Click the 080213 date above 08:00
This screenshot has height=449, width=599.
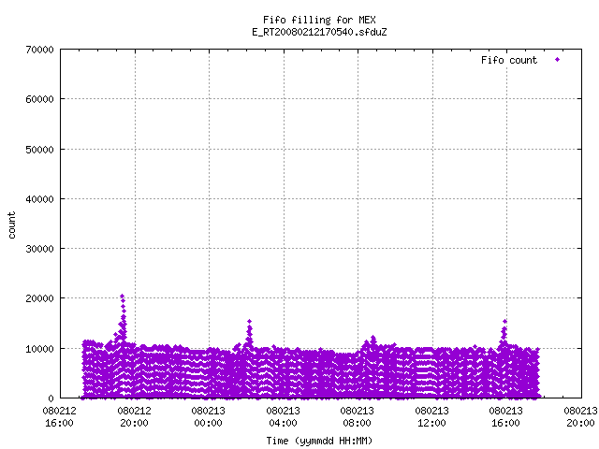pos(357,411)
